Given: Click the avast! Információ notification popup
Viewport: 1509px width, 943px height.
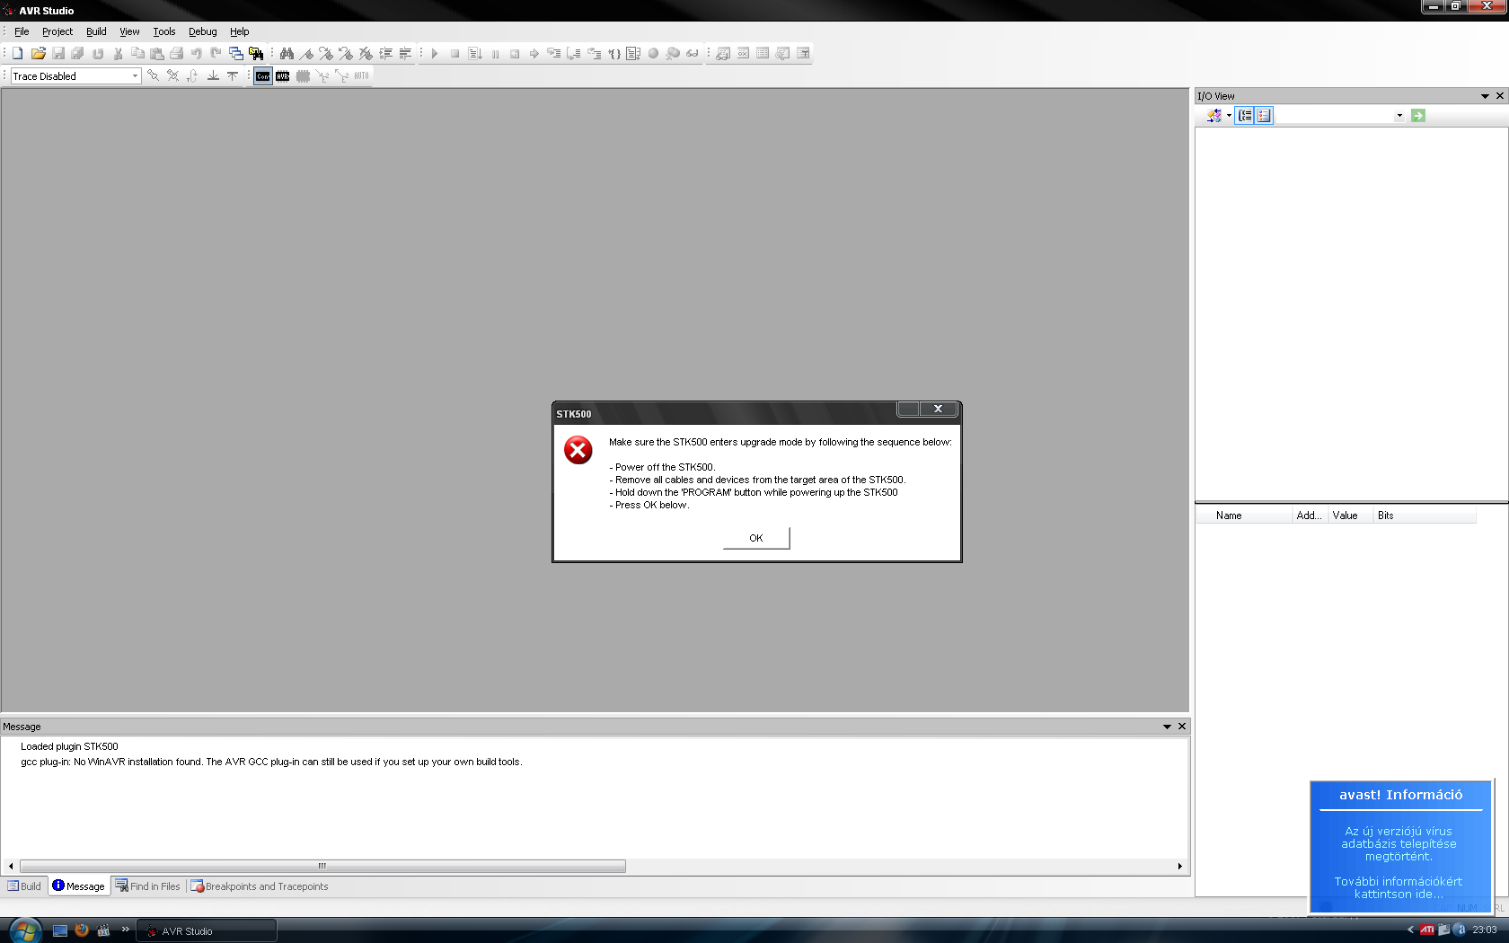Looking at the screenshot, I should 1400,847.
